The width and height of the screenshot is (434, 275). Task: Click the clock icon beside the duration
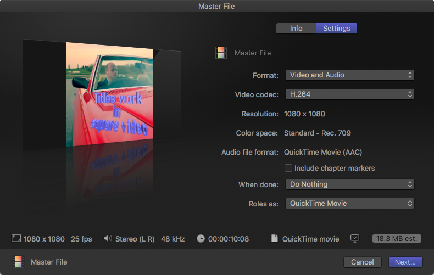[x=201, y=238]
